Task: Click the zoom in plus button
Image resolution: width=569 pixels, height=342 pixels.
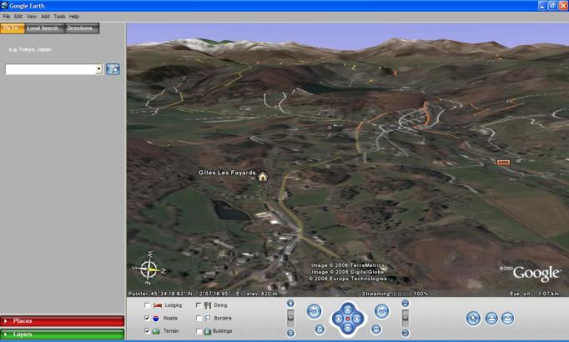Action: point(290,303)
